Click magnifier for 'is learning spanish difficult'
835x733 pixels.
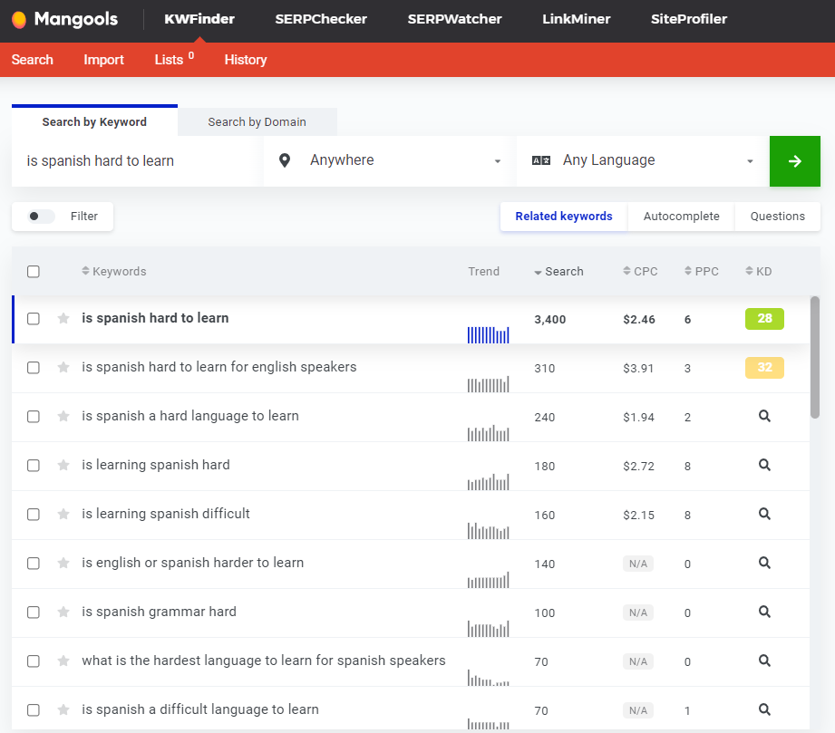click(764, 515)
